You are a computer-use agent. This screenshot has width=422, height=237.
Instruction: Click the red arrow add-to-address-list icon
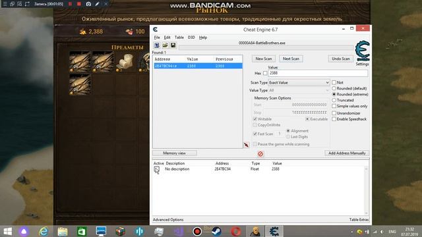[246, 145]
